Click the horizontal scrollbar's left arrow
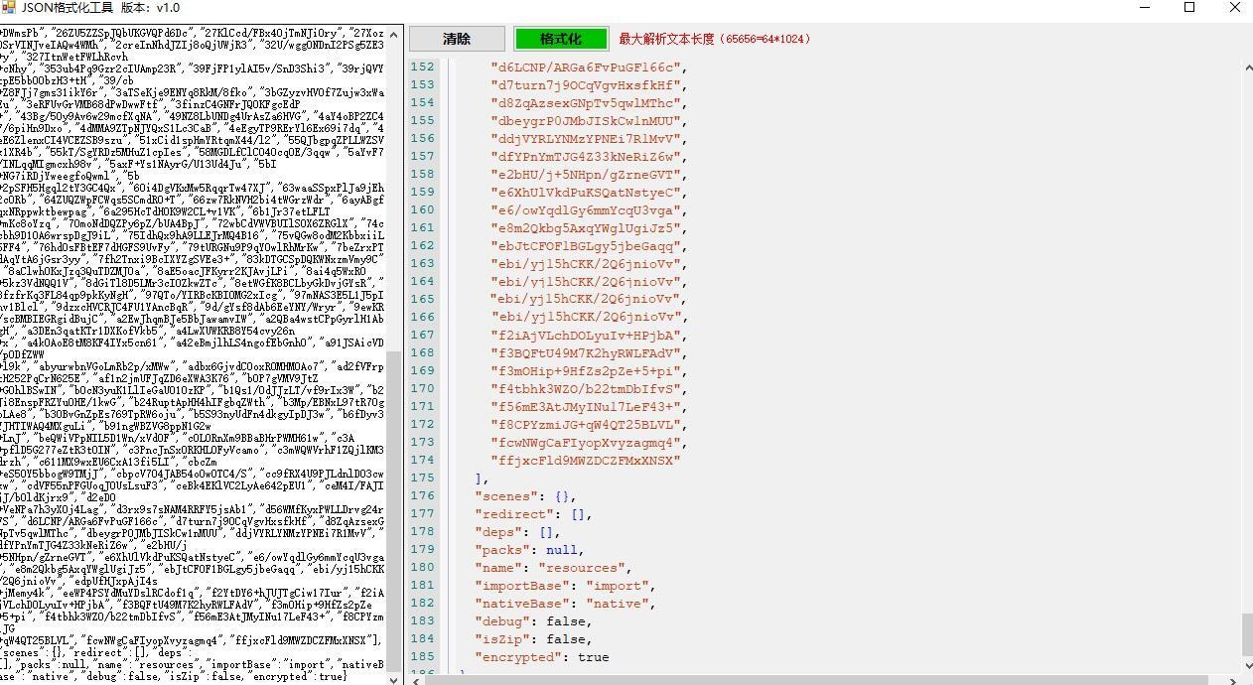 [x=417, y=679]
